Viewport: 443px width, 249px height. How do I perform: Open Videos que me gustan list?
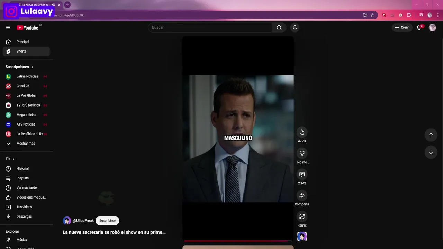[x=26, y=197]
